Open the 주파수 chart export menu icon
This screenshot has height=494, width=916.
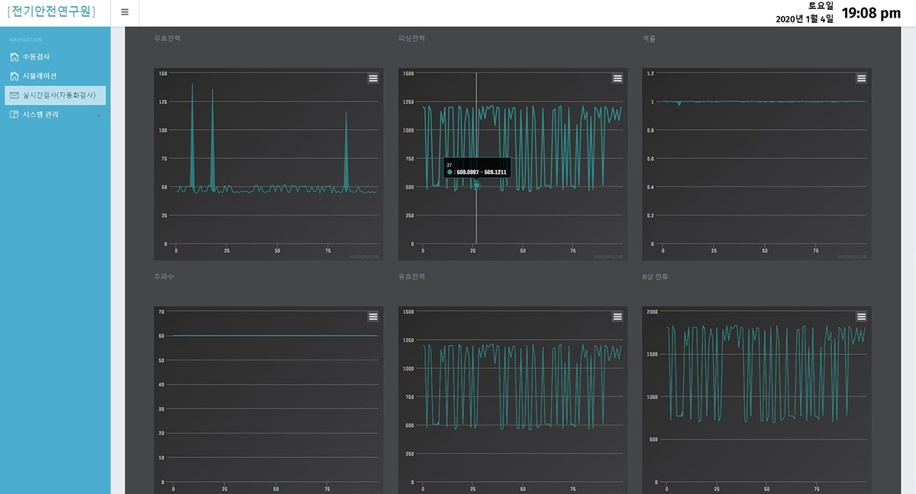coord(373,316)
